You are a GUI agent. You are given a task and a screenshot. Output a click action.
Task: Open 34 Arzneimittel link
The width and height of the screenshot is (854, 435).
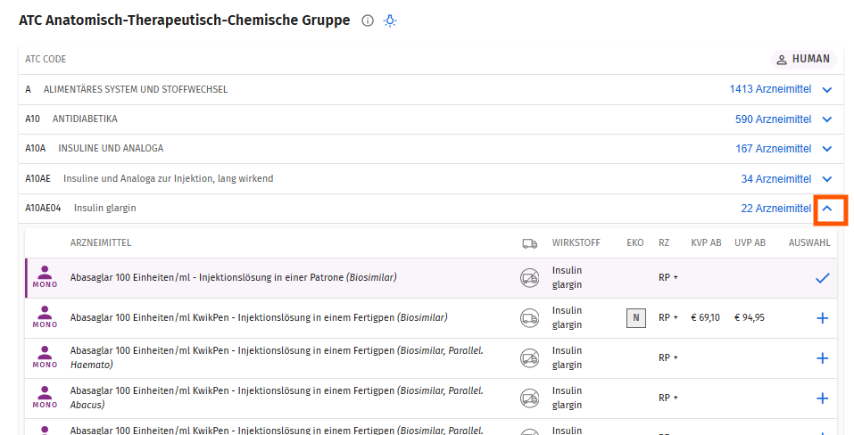click(x=776, y=179)
